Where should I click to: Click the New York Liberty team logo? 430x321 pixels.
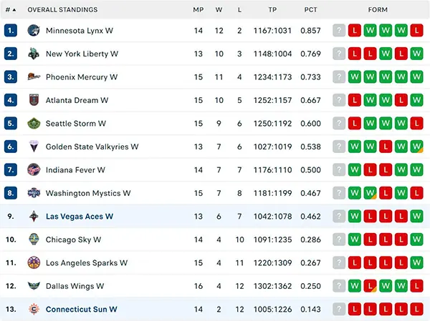click(34, 54)
